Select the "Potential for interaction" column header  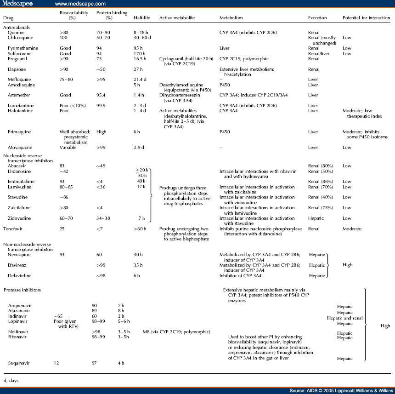point(366,18)
